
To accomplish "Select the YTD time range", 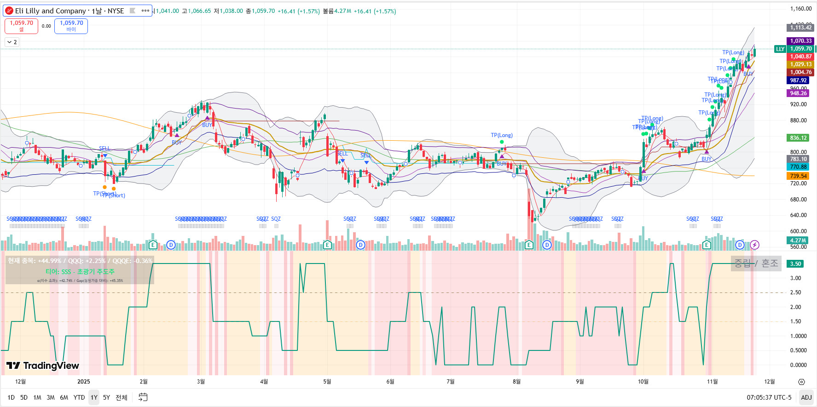I will coord(79,397).
